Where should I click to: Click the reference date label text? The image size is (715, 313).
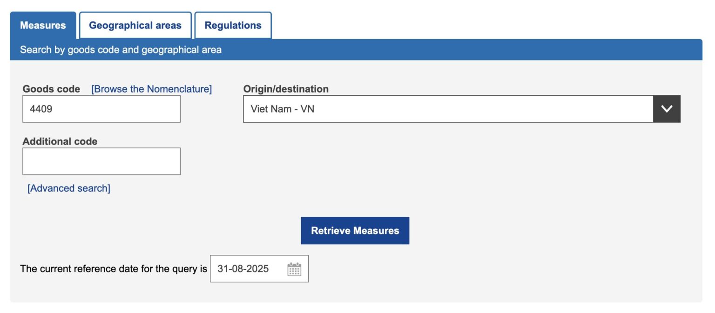[113, 269]
